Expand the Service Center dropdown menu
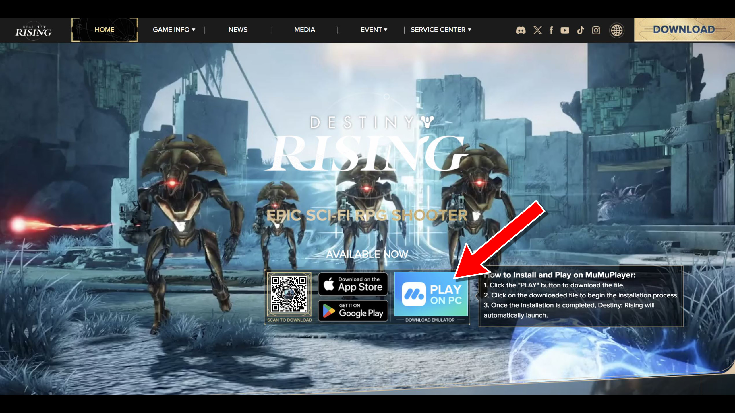The width and height of the screenshot is (735, 413). [440, 30]
